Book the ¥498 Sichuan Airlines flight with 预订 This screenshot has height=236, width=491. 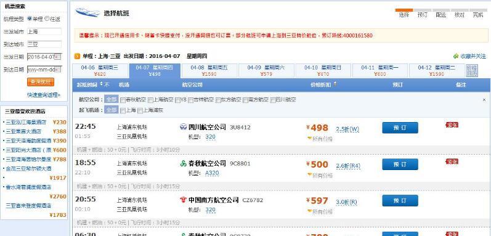click(400, 128)
